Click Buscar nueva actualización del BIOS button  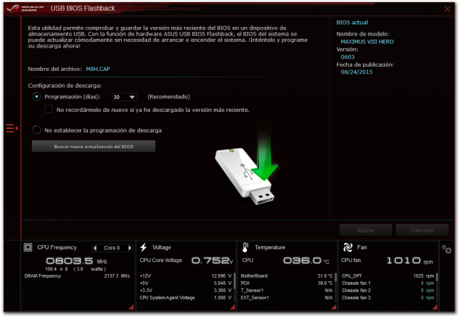[93, 146]
